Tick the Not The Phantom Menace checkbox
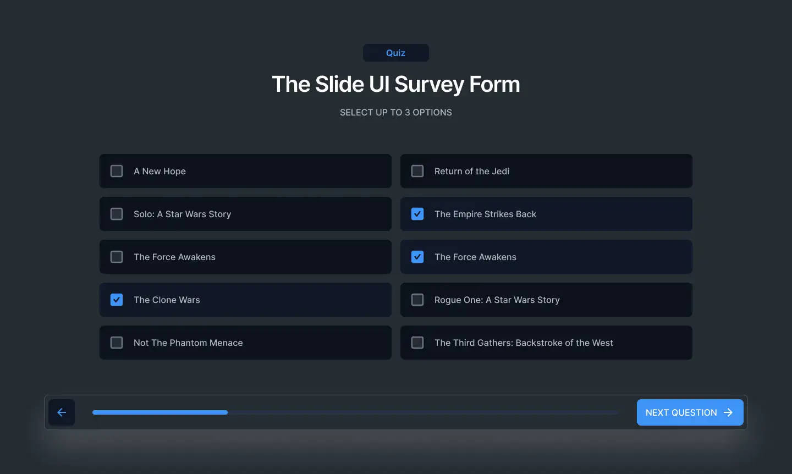 coord(117,343)
